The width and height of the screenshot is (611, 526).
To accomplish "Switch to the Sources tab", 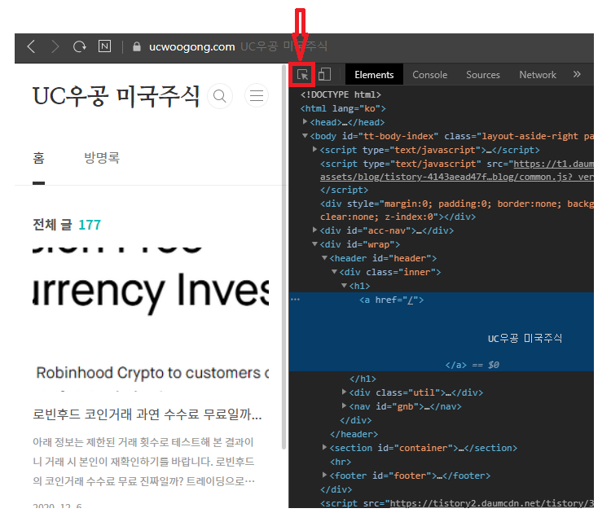I will 483,75.
